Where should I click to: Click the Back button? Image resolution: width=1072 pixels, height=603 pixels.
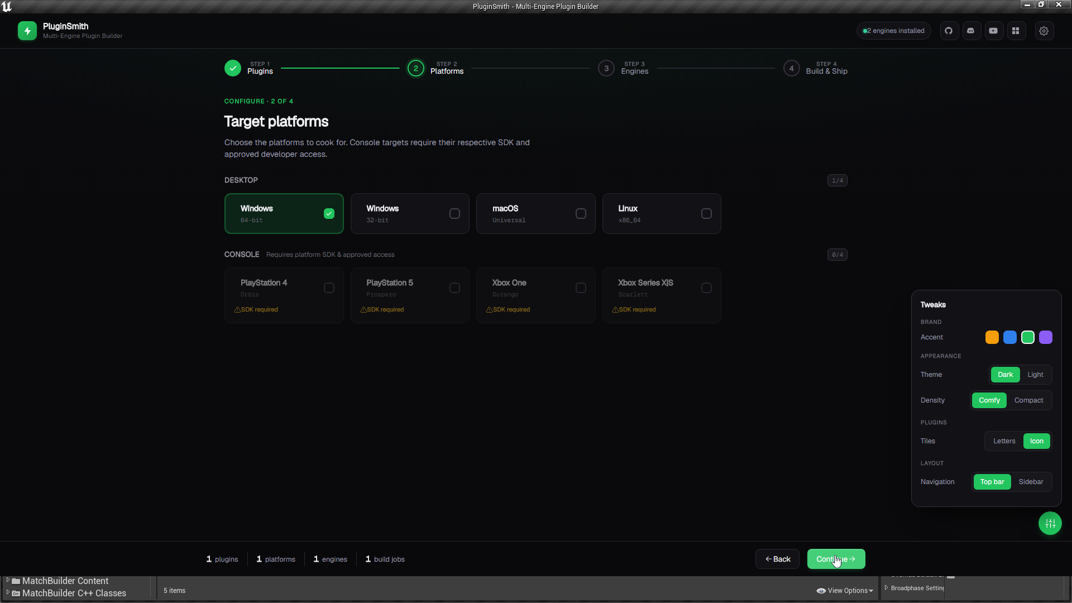coord(777,559)
